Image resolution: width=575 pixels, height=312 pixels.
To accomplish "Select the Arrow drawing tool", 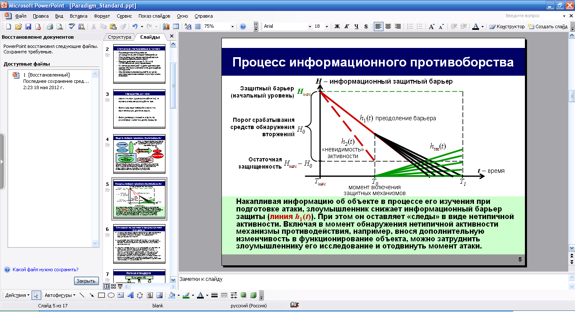I will pos(91,295).
